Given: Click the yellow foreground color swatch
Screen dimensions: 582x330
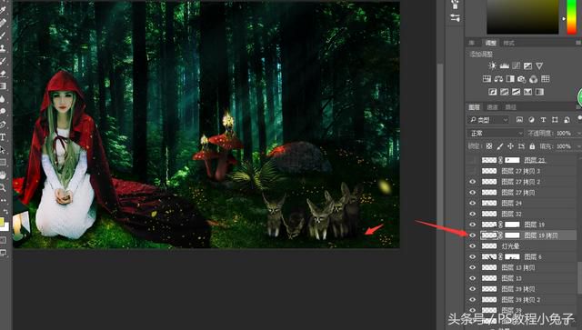Looking at the screenshot, I should [2, 222].
